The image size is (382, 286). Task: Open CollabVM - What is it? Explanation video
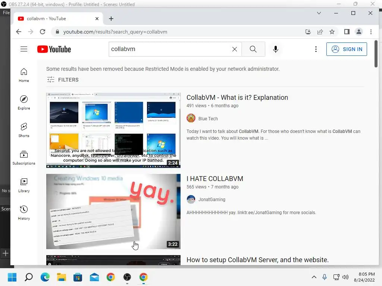(x=237, y=98)
